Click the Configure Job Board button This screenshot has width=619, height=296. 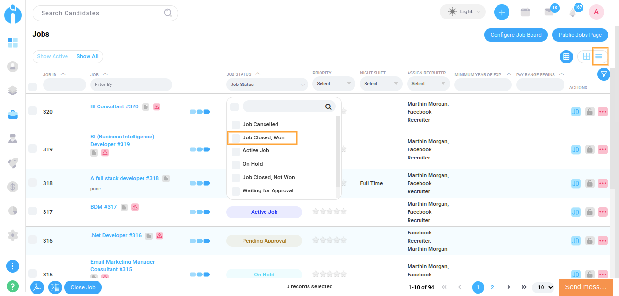(516, 35)
